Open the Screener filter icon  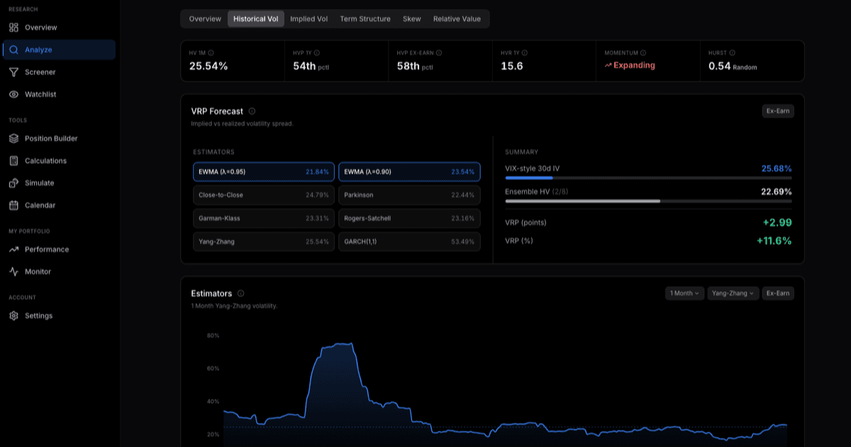tap(14, 72)
